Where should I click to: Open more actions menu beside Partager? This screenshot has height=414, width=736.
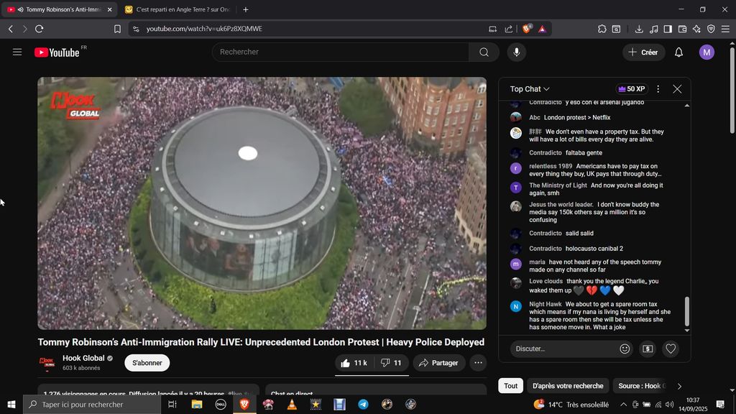click(478, 363)
